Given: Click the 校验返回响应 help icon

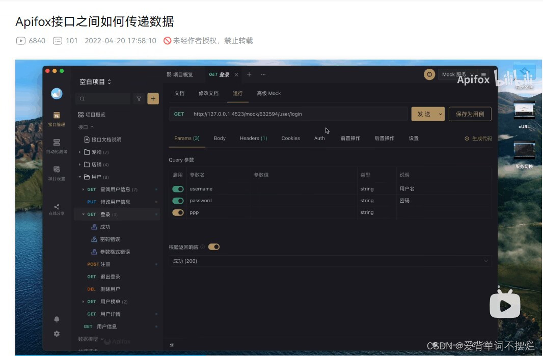Looking at the screenshot, I should point(203,247).
